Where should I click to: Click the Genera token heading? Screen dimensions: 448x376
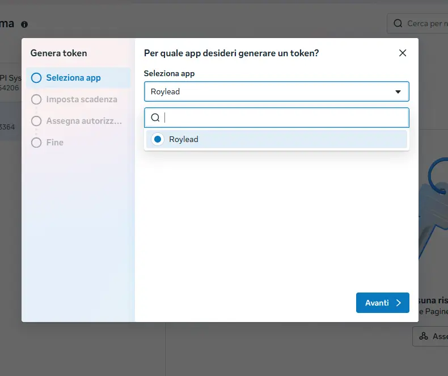point(58,53)
